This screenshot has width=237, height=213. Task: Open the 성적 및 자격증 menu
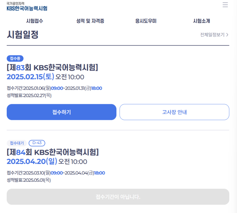click(x=90, y=21)
